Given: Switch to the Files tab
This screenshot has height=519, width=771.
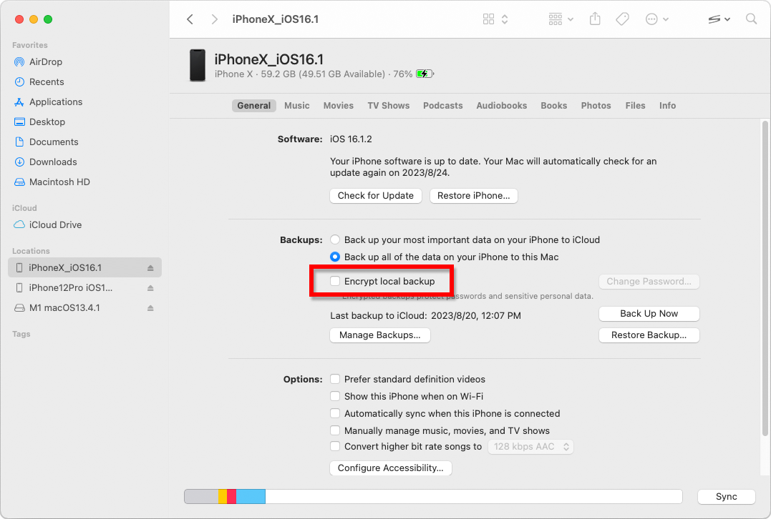Looking at the screenshot, I should click(635, 106).
